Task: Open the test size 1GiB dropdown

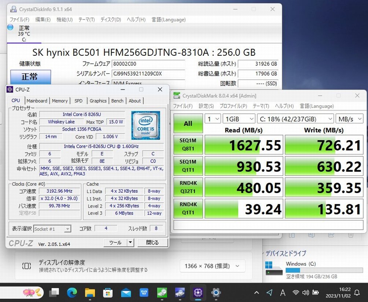Action: click(x=239, y=119)
